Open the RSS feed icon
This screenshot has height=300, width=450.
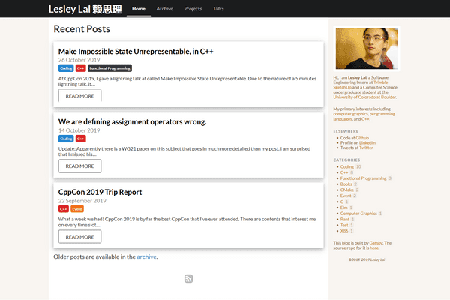pyautogui.click(x=188, y=278)
